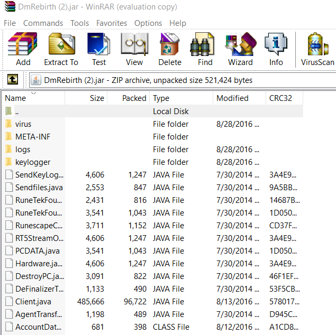
Task: Open the File menu
Action: [x=10, y=23]
